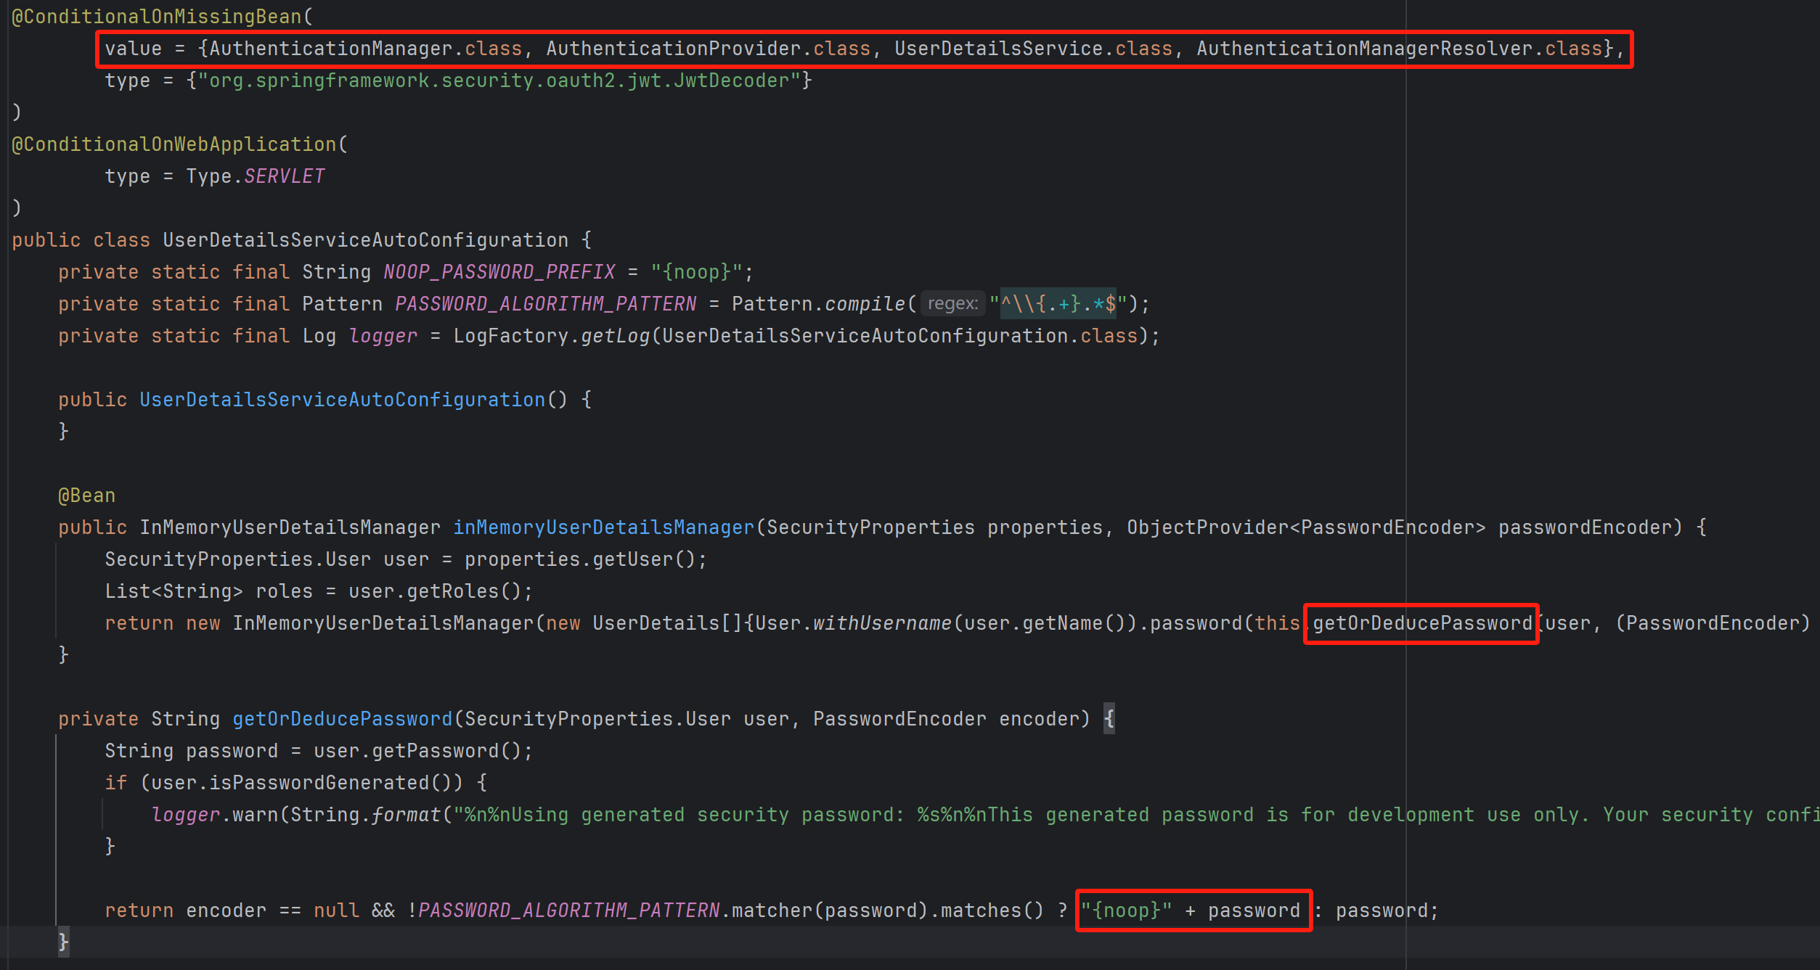Click the @ConditionalOnWebApplication annotation

point(174,144)
